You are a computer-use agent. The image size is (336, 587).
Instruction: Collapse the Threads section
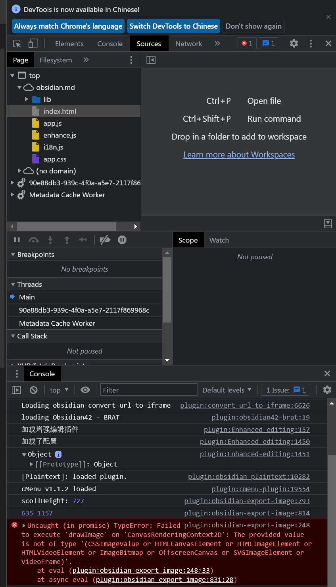(x=12, y=284)
